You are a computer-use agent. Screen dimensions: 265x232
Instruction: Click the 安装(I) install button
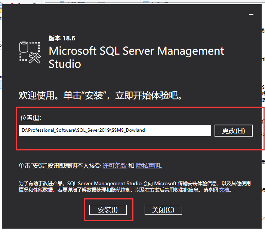(108, 210)
